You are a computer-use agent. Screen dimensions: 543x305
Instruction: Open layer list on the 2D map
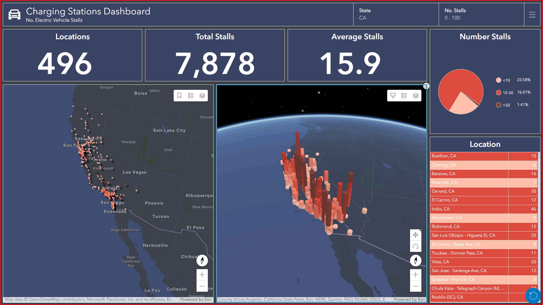click(x=202, y=96)
